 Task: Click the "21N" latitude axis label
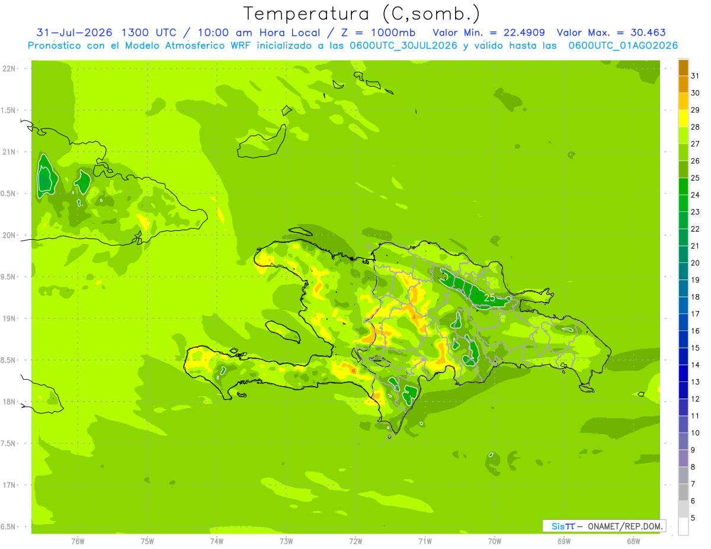pyautogui.click(x=10, y=152)
